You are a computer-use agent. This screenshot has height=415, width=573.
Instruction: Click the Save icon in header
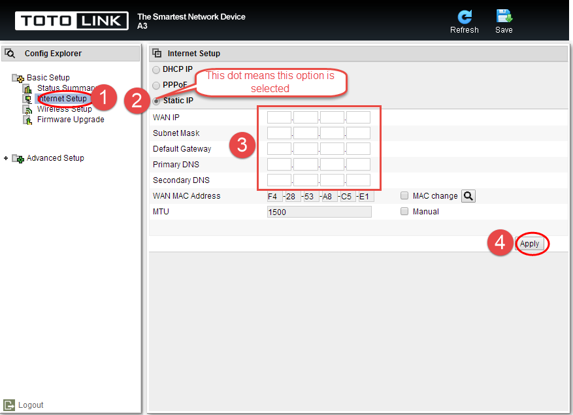coord(504,16)
